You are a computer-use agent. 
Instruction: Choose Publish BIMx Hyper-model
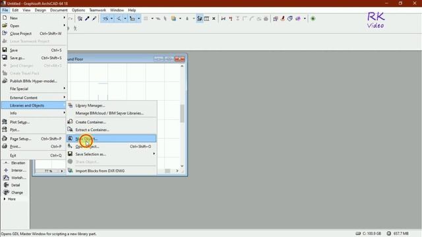point(34,81)
